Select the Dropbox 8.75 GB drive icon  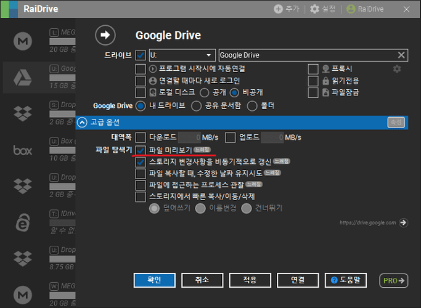[x=23, y=258]
